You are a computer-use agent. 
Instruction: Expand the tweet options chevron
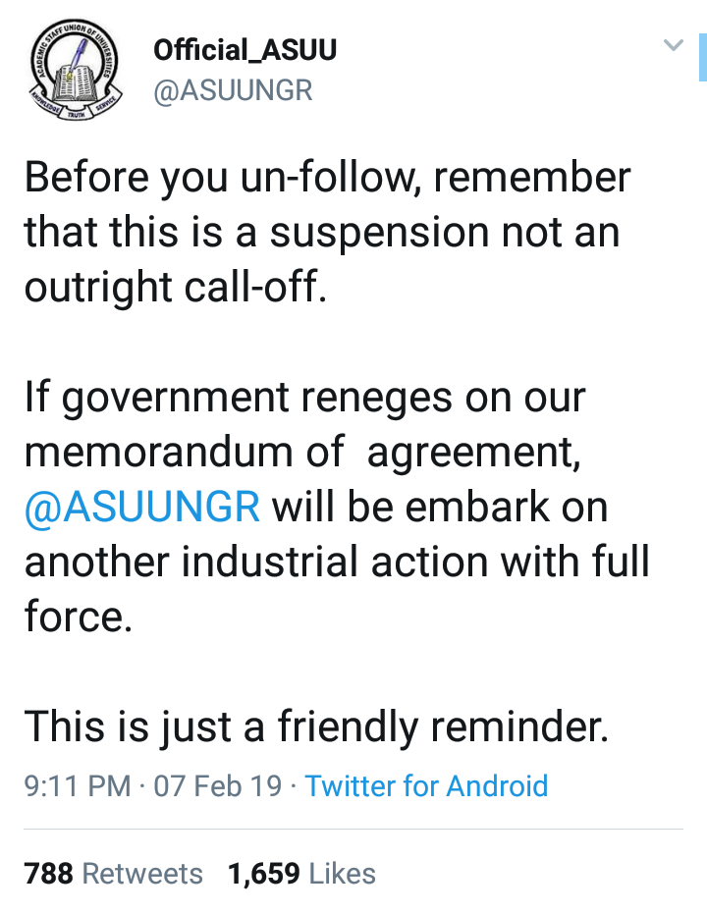tap(674, 45)
